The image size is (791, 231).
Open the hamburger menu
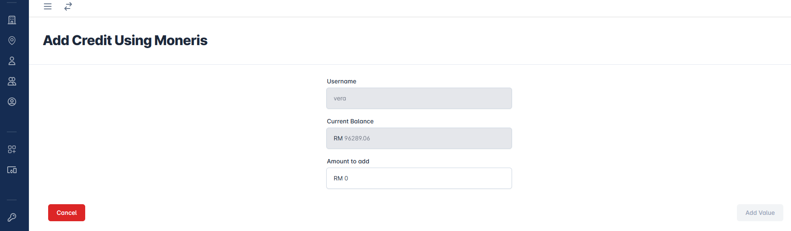pos(48,6)
